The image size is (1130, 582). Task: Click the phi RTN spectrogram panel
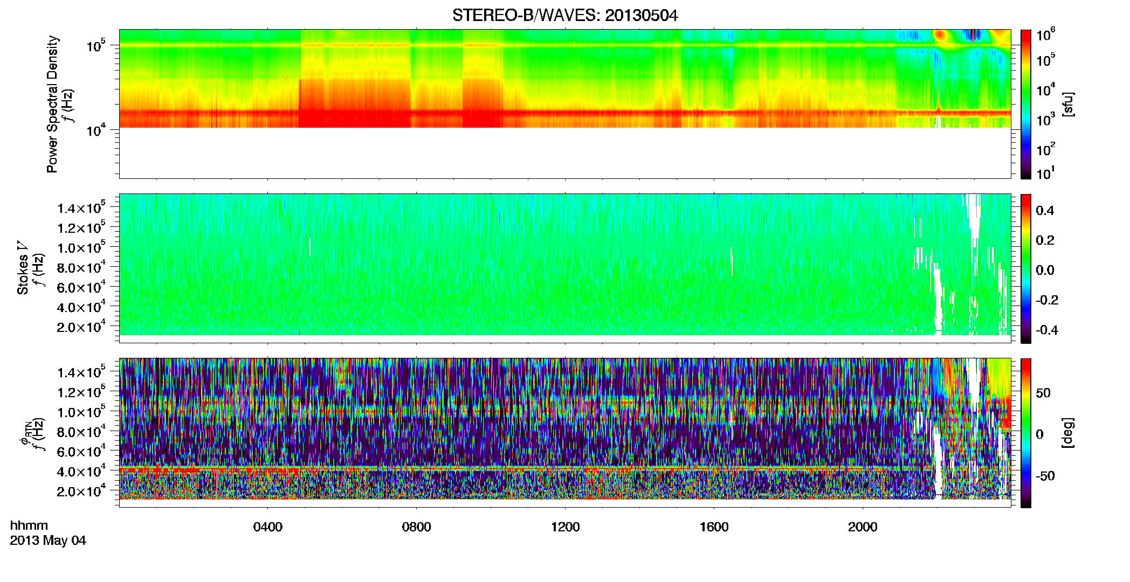(x=565, y=429)
